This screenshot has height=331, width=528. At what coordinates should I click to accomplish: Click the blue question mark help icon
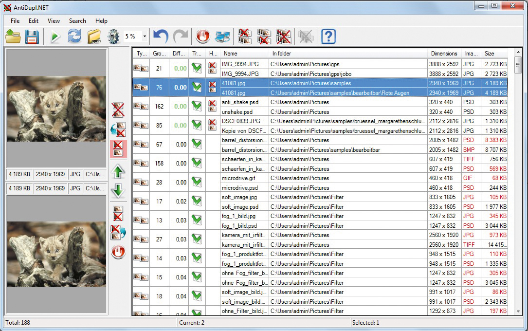click(x=328, y=37)
